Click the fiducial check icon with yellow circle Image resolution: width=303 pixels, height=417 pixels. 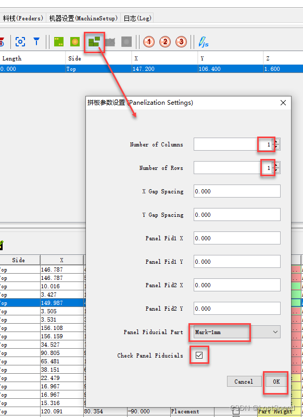75,42
